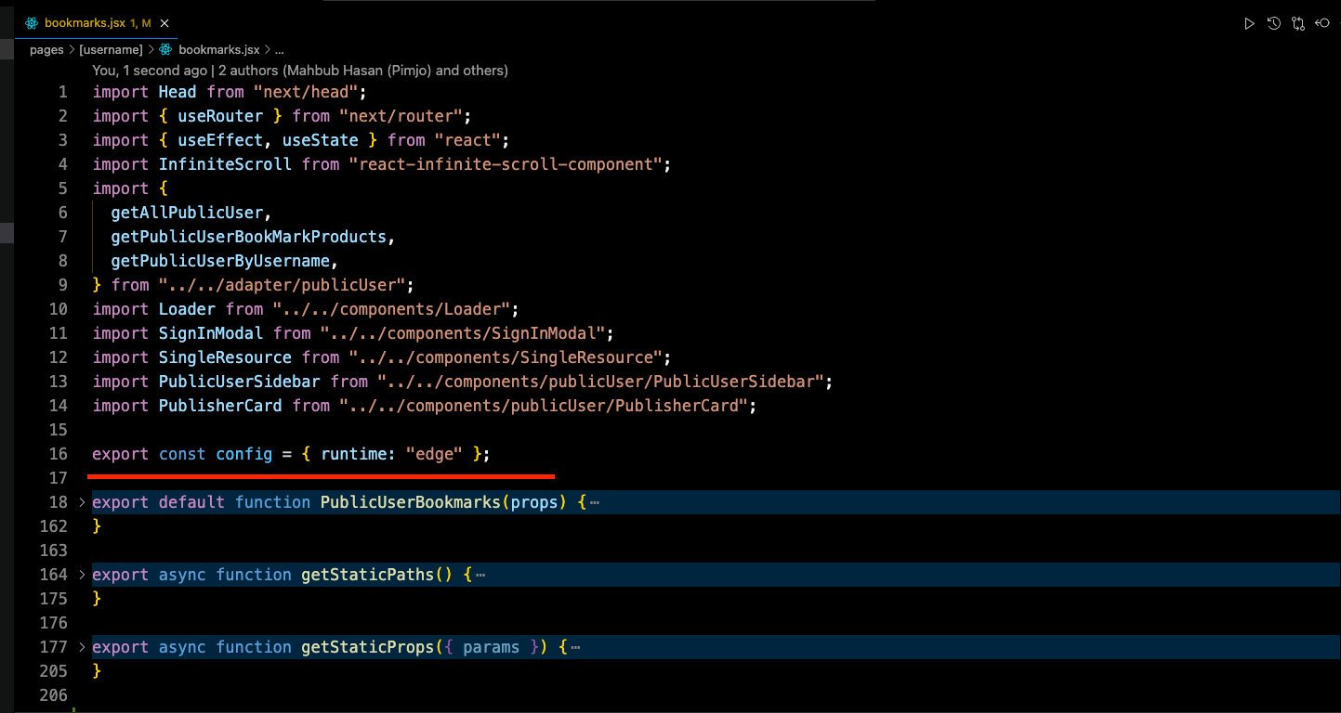The height and width of the screenshot is (713, 1341).
Task: Run the bookmarks.jsx file
Action: click(1250, 23)
